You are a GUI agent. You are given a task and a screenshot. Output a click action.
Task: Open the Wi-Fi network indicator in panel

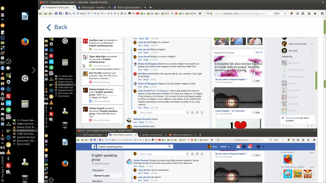3,139
